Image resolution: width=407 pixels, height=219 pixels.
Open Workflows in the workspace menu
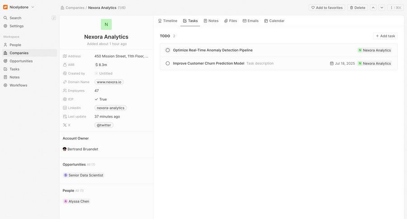tap(29, 85)
